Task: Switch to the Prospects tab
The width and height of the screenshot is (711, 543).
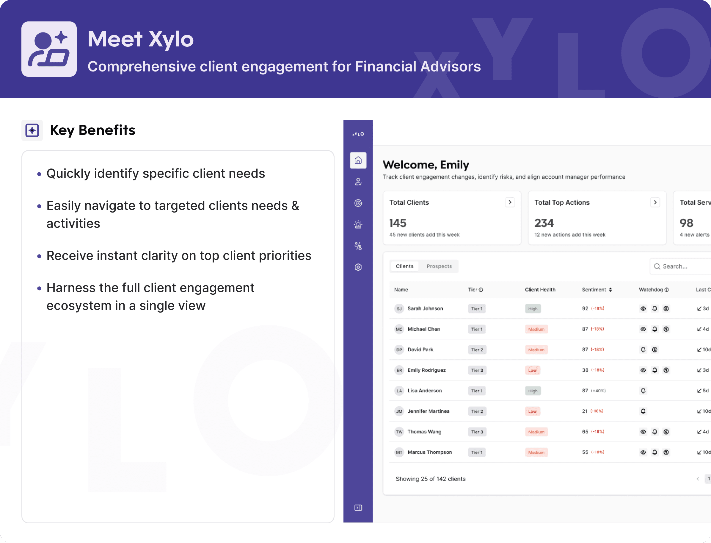Action: coord(439,266)
